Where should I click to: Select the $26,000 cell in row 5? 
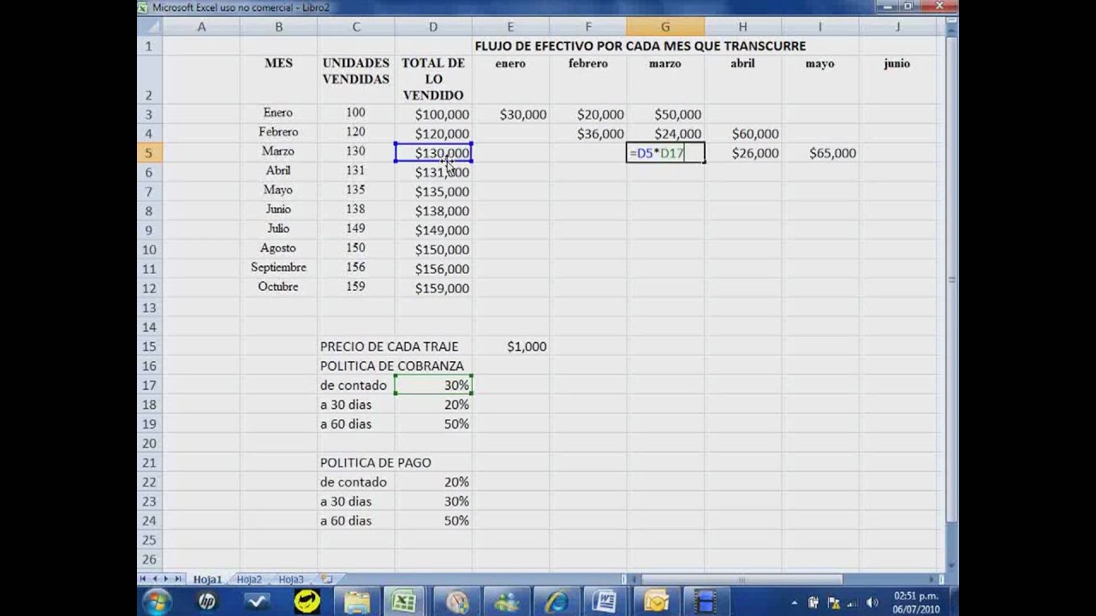[742, 153]
